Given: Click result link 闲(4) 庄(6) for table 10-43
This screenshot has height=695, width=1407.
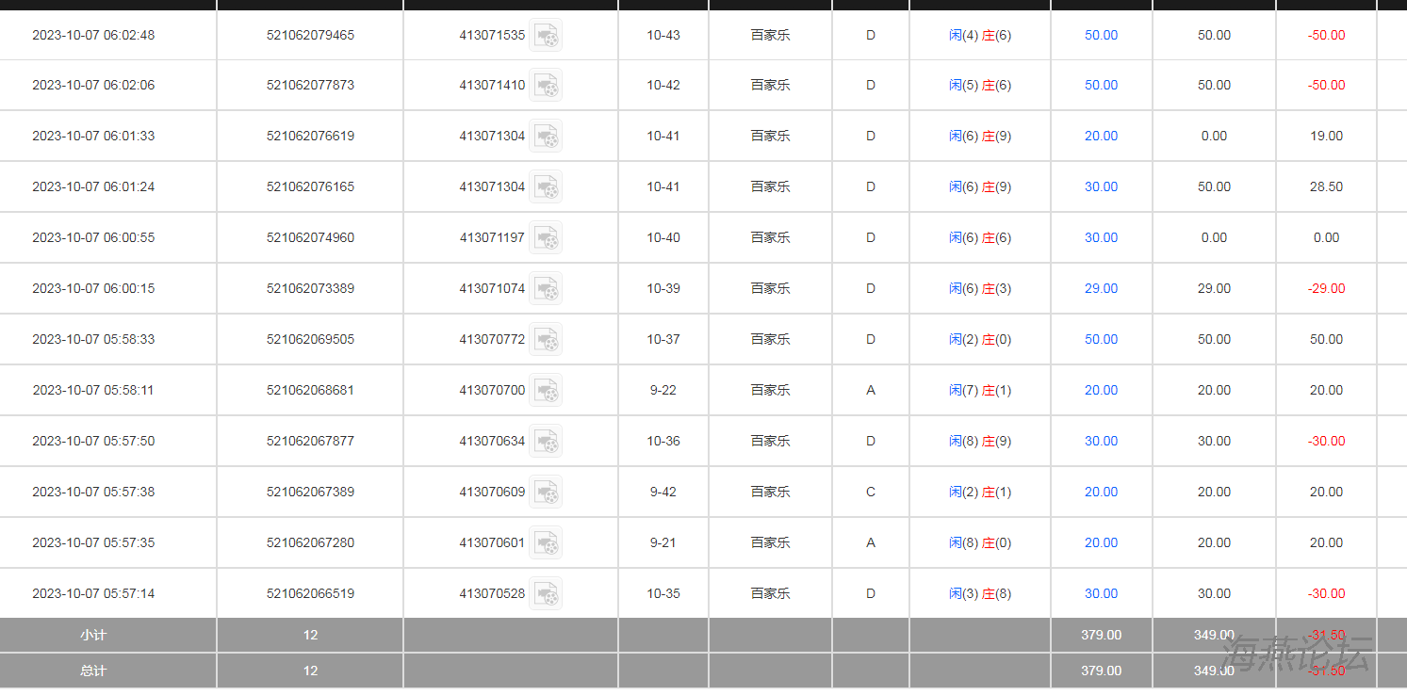Looking at the screenshot, I should (x=980, y=35).
